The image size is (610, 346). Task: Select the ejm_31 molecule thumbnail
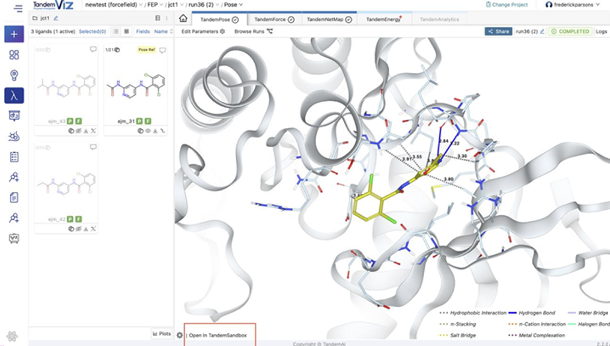pyautogui.click(x=136, y=86)
